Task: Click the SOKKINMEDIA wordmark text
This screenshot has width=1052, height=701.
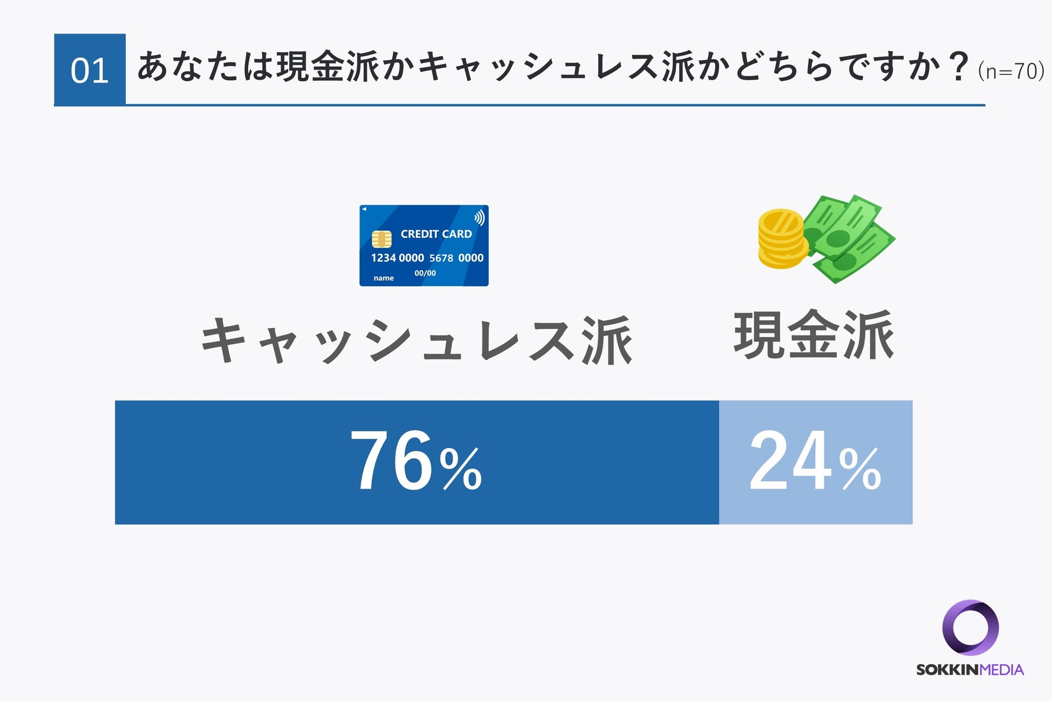Action: pyautogui.click(x=970, y=670)
